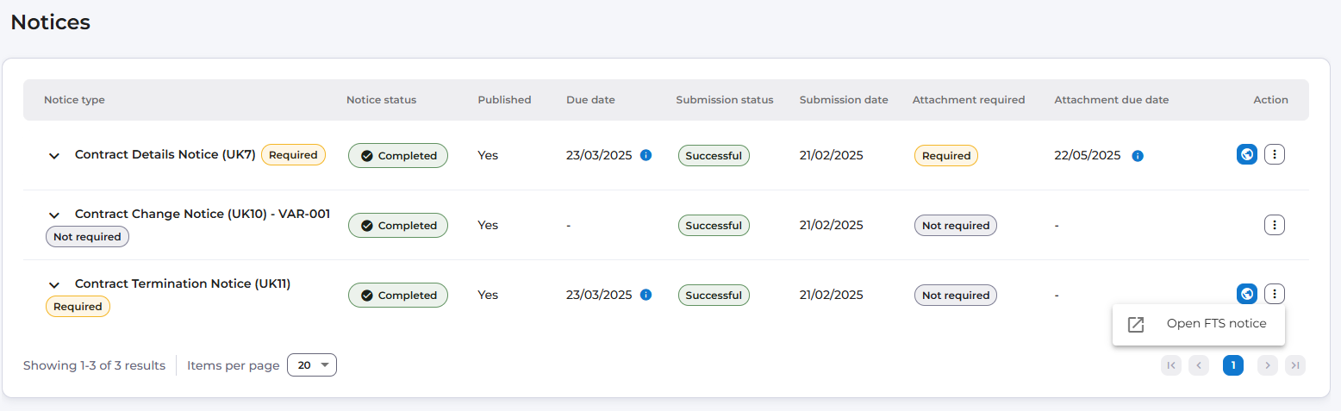The height and width of the screenshot is (411, 1341).
Task: Click globe icon for Contract Details Notice
Action: 1246,155
